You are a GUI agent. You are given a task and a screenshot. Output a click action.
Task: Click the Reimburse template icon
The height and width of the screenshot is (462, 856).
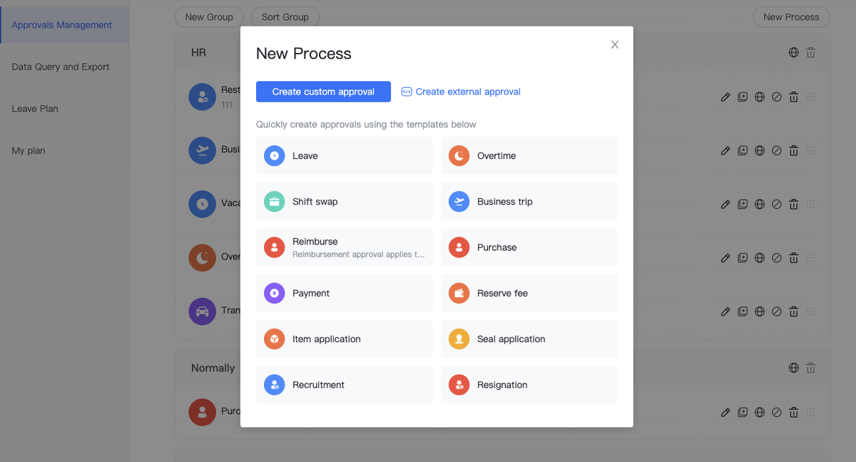tap(274, 247)
